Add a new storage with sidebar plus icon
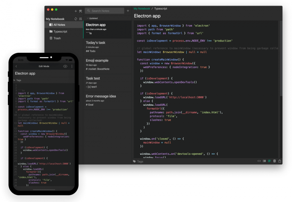The width and height of the screenshot is (292, 202). pyautogui.click(x=76, y=11)
